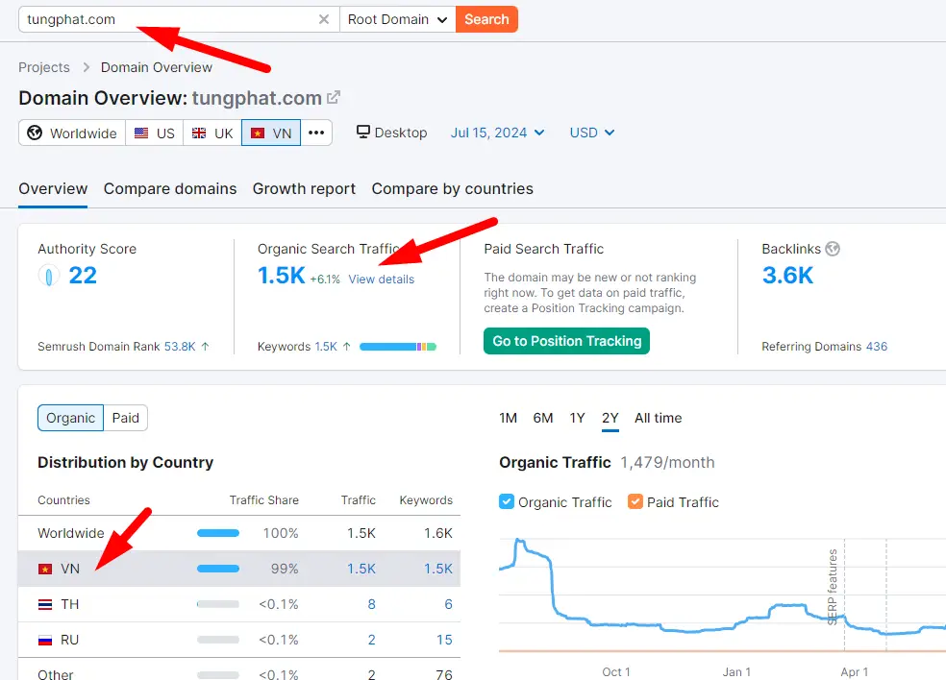Click Semrush Domain Rank up arrow
The height and width of the screenshot is (680, 946).
point(205,346)
